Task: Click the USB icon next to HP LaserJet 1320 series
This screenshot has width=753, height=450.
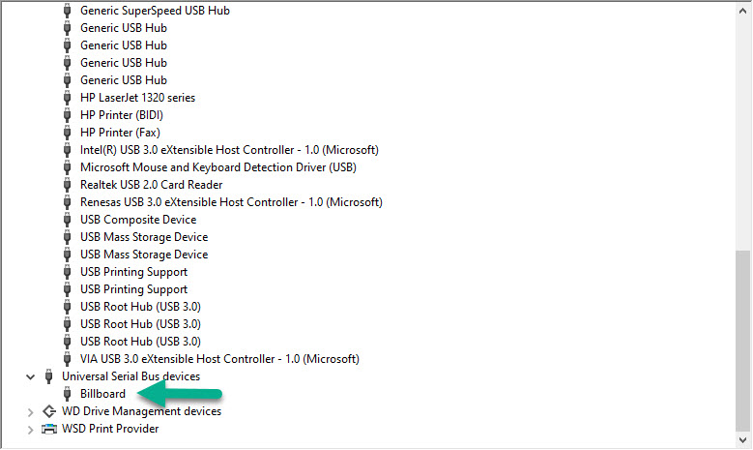Action: pos(67,98)
